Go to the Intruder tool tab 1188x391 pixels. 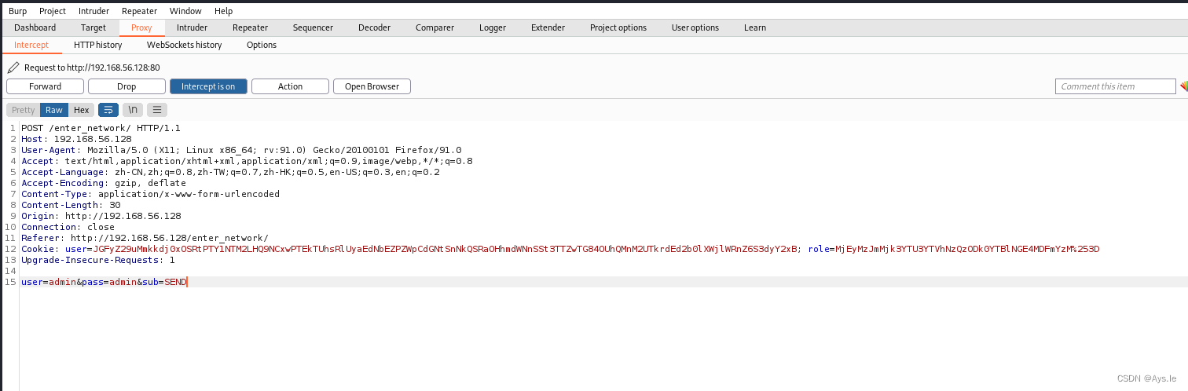tap(192, 27)
